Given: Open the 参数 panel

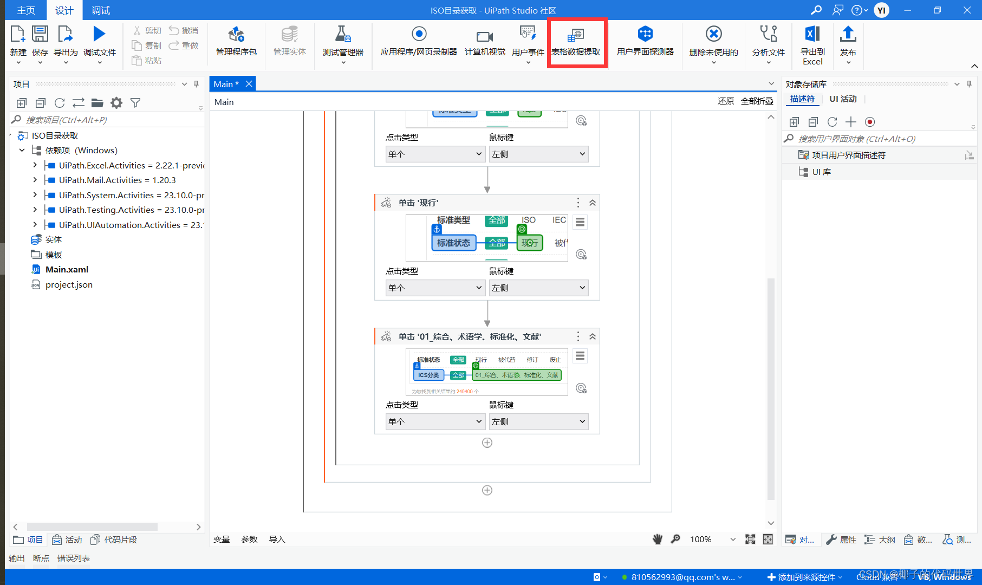Looking at the screenshot, I should pyautogui.click(x=250, y=539).
